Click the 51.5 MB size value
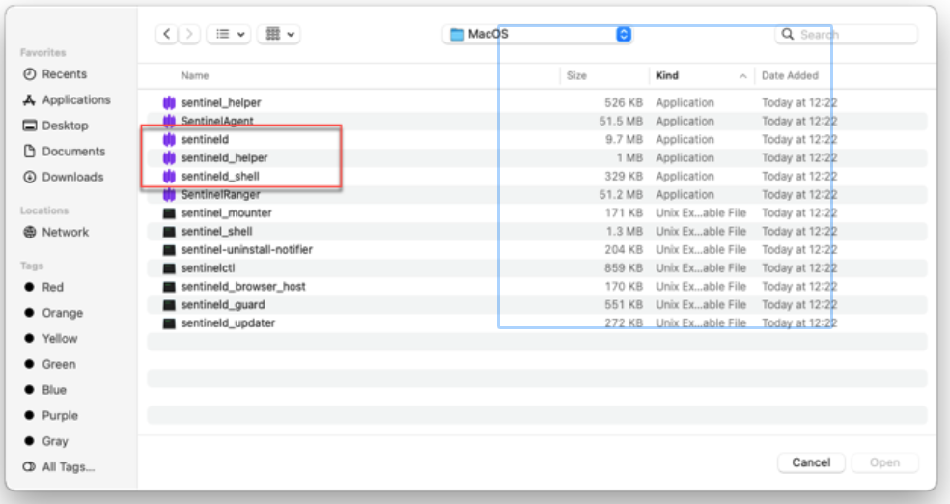Viewport: 950px width, 504px height. click(x=621, y=121)
